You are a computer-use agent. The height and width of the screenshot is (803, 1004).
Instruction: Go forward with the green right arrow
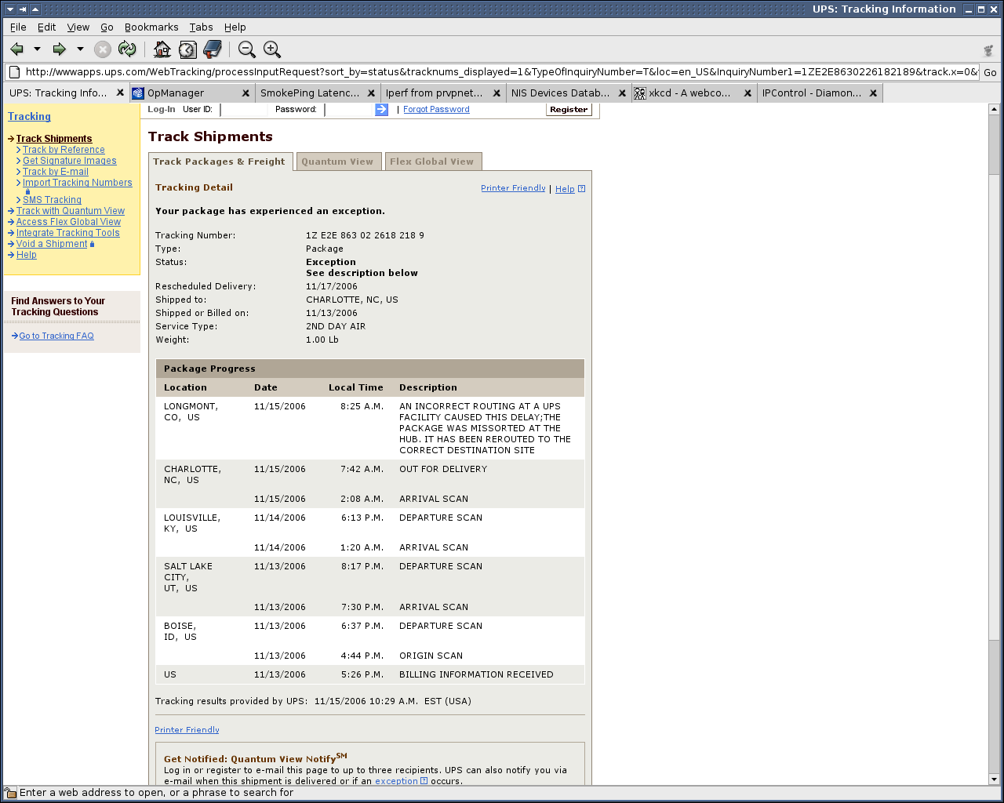pos(59,49)
